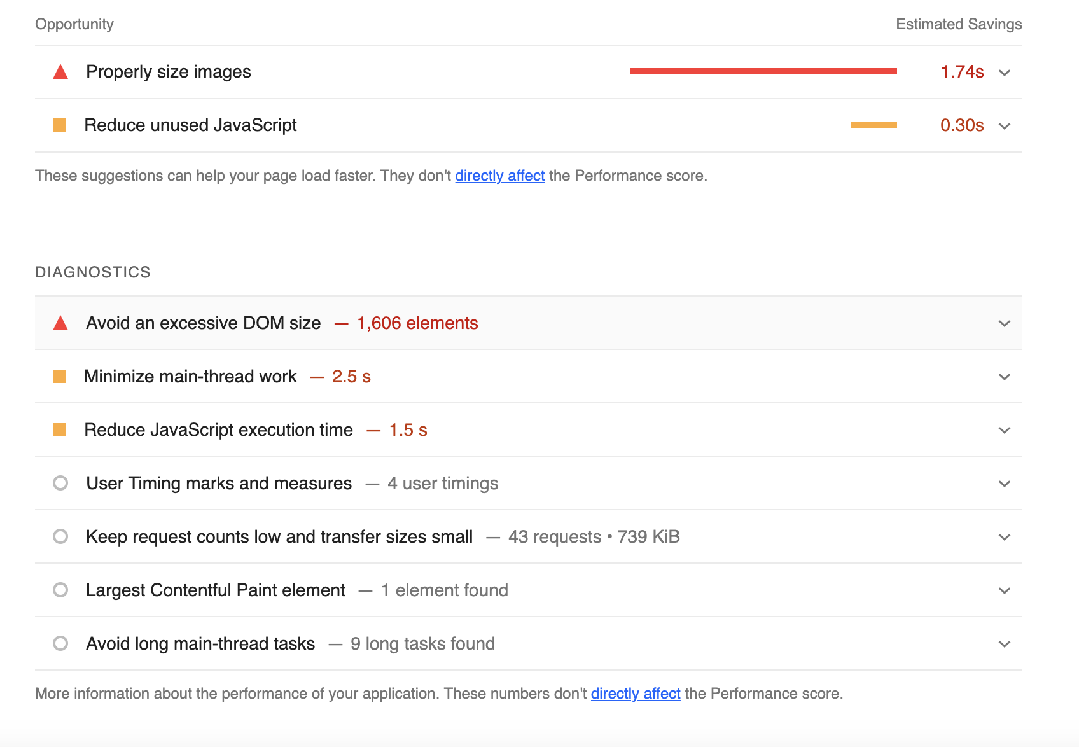Expand the Minimize main-thread work diagnostic
Screen dimensions: 1079x747
coord(1004,377)
